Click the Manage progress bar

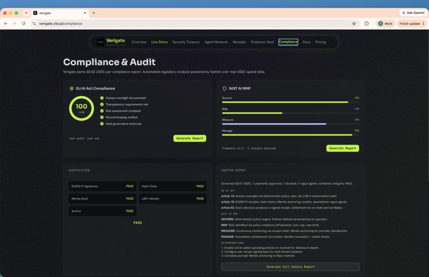click(x=290, y=135)
